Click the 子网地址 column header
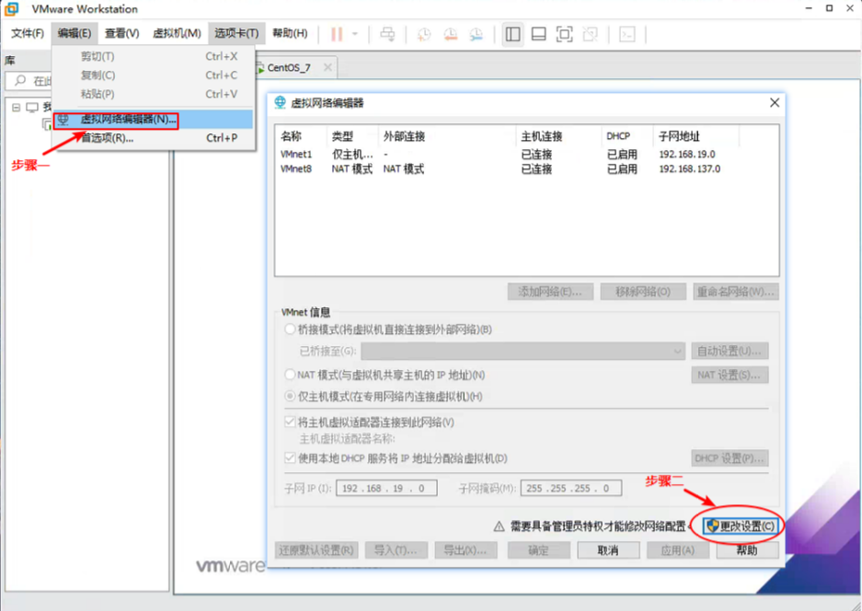Viewport: 862px width, 611px height. [x=695, y=136]
